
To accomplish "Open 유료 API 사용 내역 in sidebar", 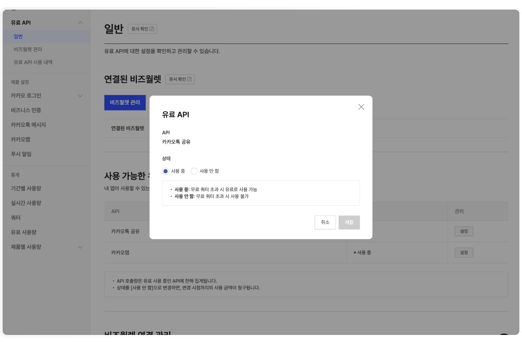I will point(33,62).
